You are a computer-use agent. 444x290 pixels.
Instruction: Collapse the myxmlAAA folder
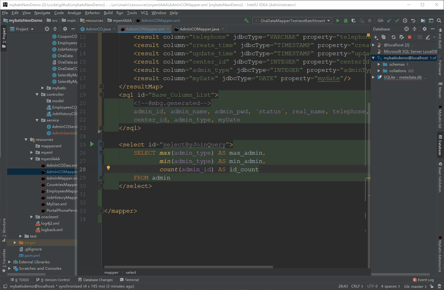32,159
